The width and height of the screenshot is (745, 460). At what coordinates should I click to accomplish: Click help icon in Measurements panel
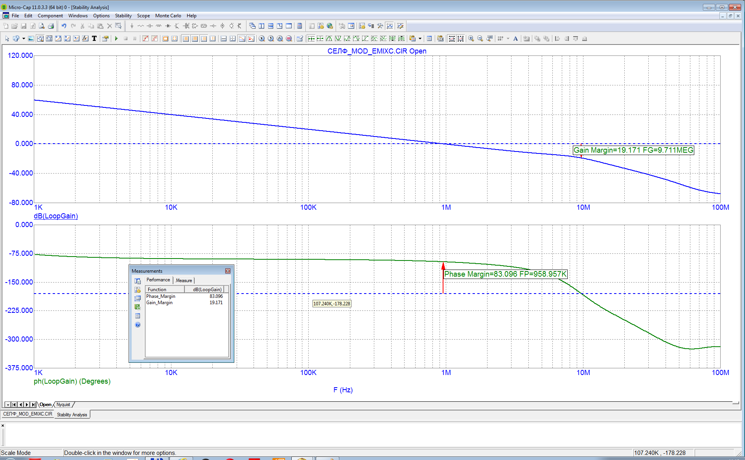[x=138, y=325]
